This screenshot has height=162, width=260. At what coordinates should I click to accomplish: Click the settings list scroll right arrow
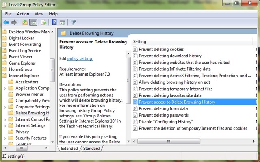254,141
